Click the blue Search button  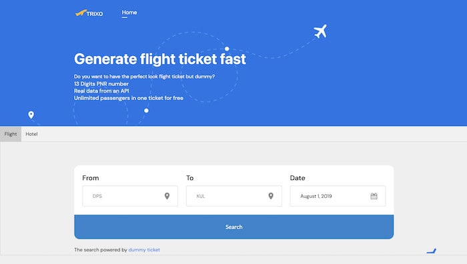(x=233, y=227)
